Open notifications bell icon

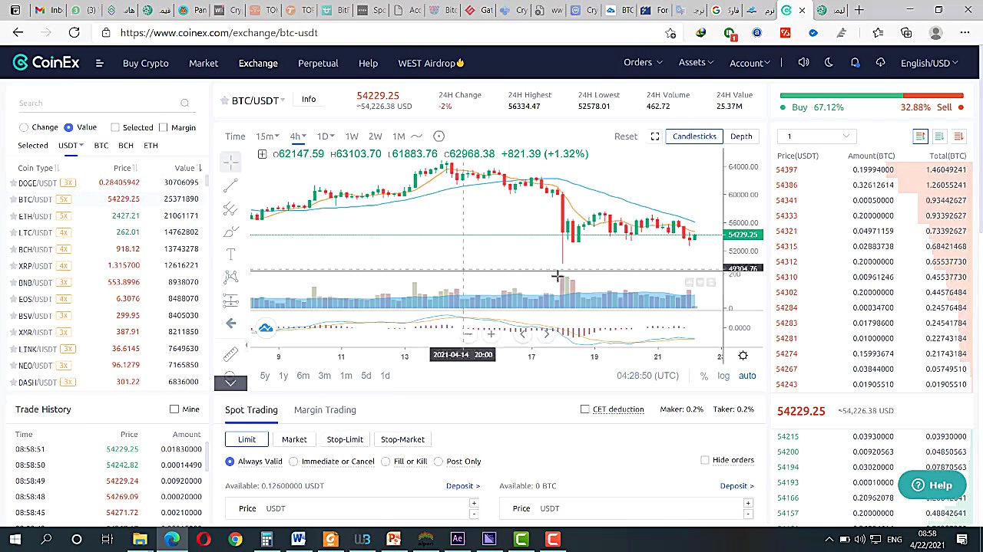click(x=855, y=63)
